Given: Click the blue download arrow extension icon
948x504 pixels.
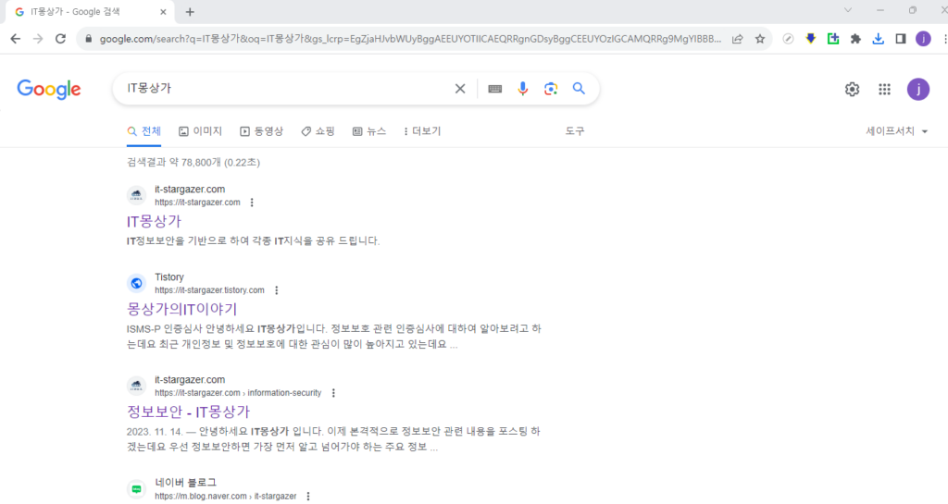Looking at the screenshot, I should (x=811, y=39).
